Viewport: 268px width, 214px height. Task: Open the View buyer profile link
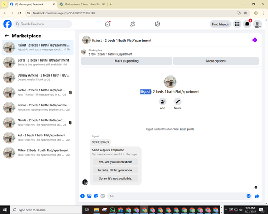[184, 129]
